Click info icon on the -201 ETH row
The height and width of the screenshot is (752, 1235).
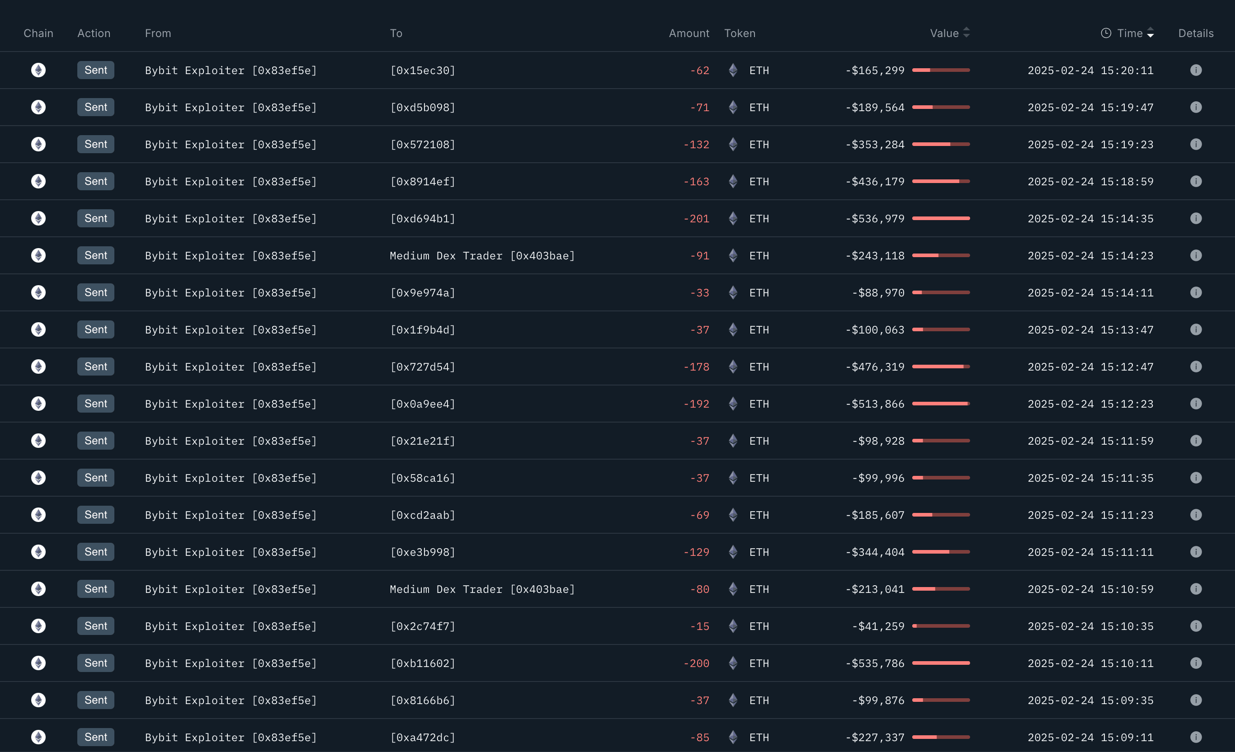1196,218
